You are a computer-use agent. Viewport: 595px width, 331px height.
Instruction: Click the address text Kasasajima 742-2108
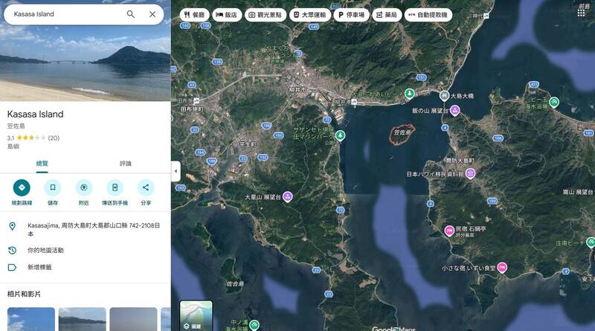pos(94,229)
